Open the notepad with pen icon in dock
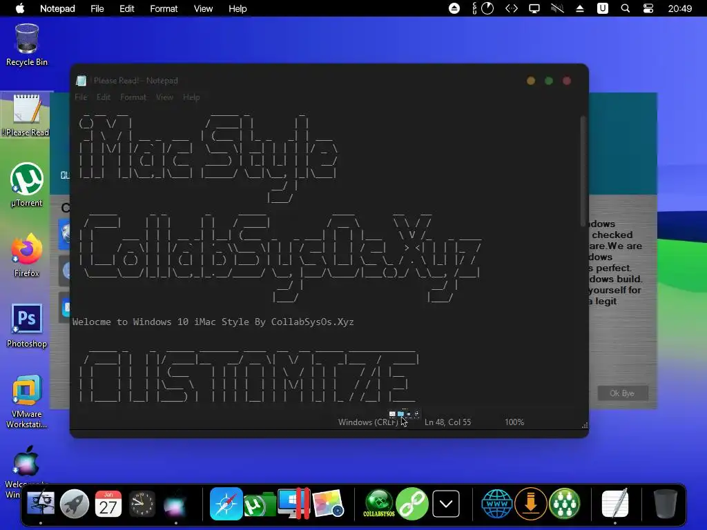Image resolution: width=707 pixels, height=530 pixels. [615, 503]
